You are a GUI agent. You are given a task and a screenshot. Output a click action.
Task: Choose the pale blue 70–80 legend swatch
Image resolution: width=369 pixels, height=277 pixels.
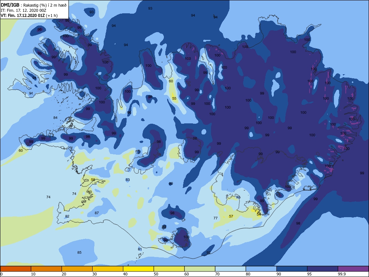tap(230, 269)
